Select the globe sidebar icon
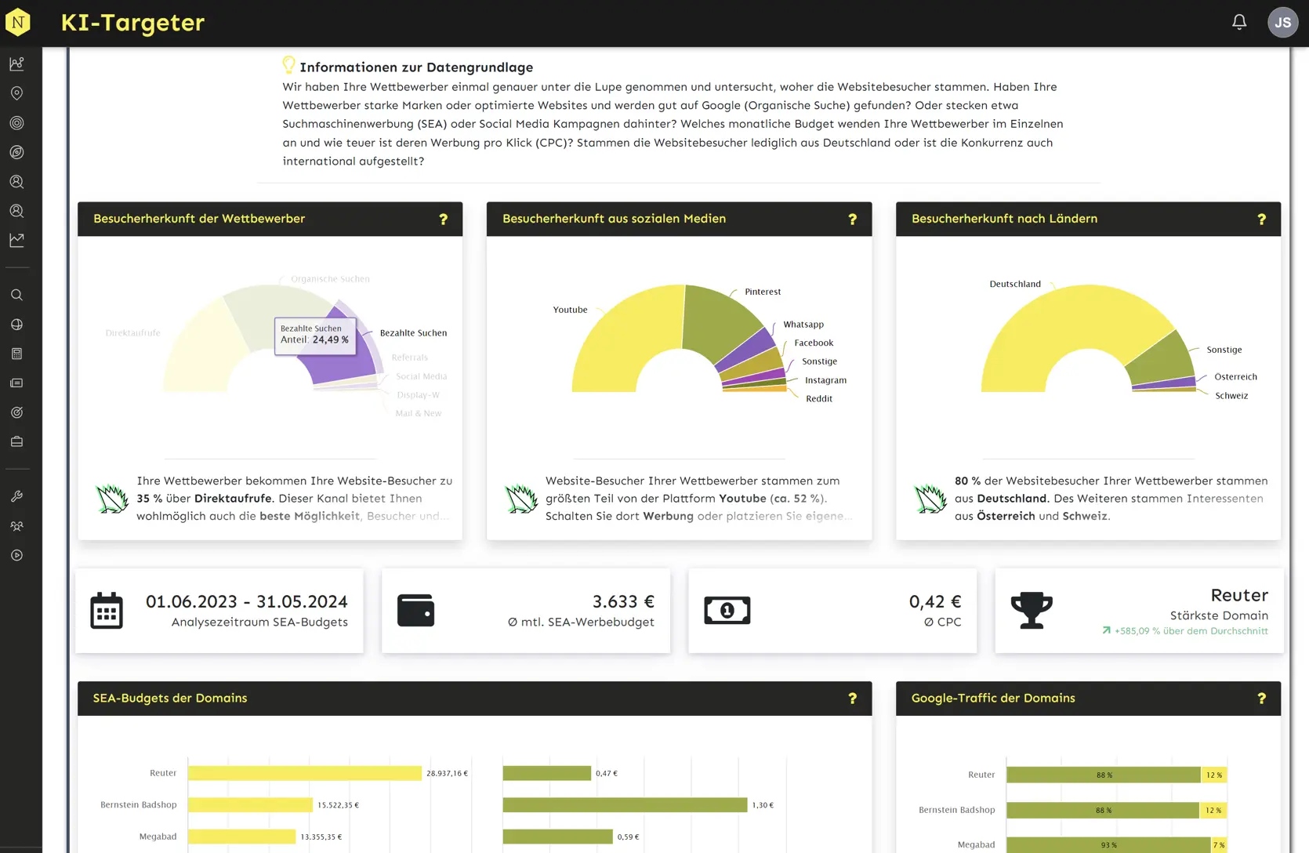The width and height of the screenshot is (1309, 853). [x=16, y=325]
